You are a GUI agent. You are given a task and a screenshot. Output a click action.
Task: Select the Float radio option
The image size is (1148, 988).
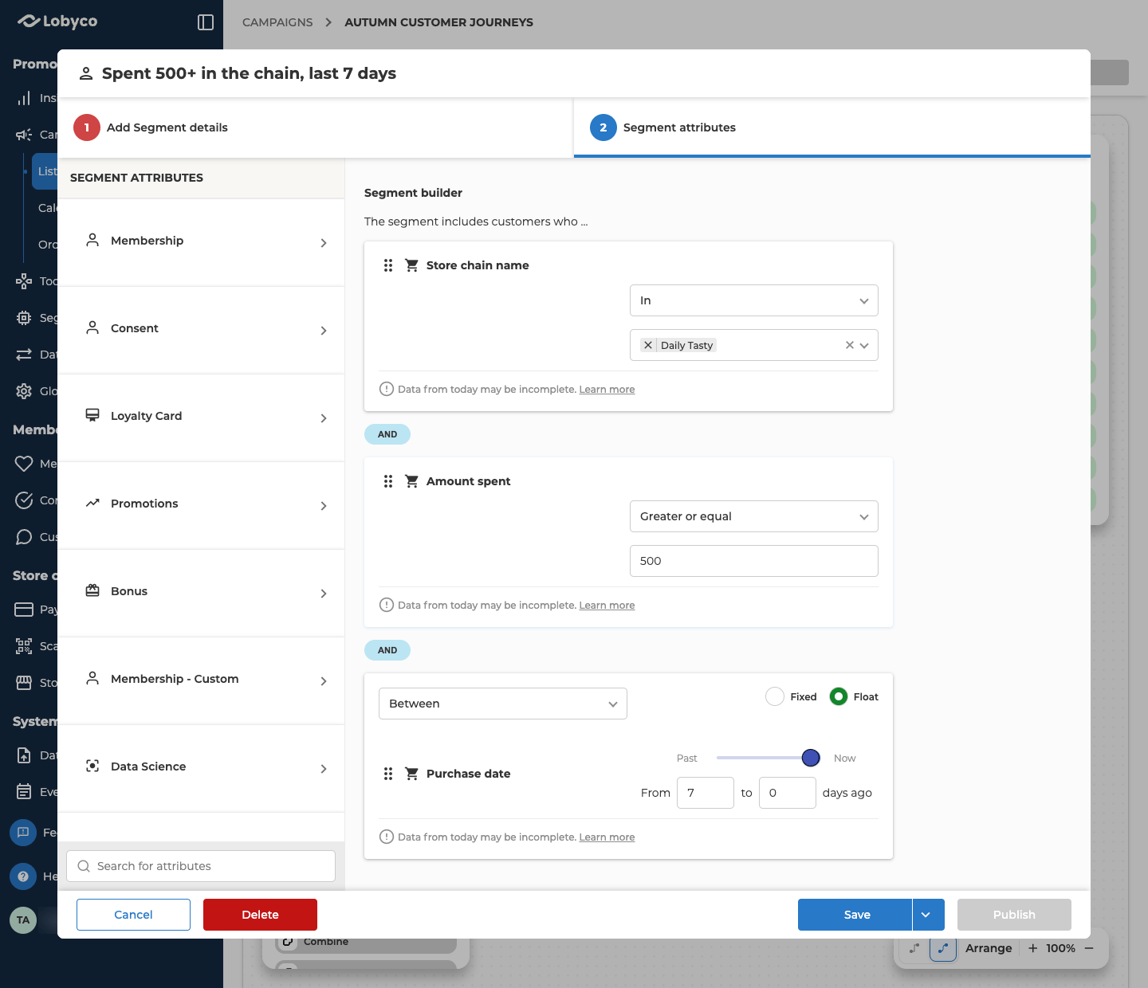(839, 696)
